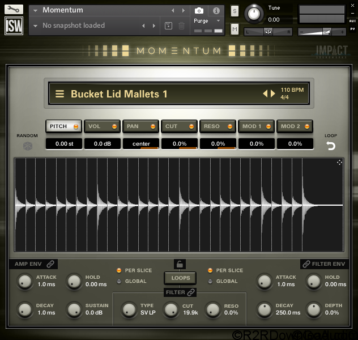
Task: Click the pan center stereo icon
Action: pyautogui.click(x=268, y=32)
